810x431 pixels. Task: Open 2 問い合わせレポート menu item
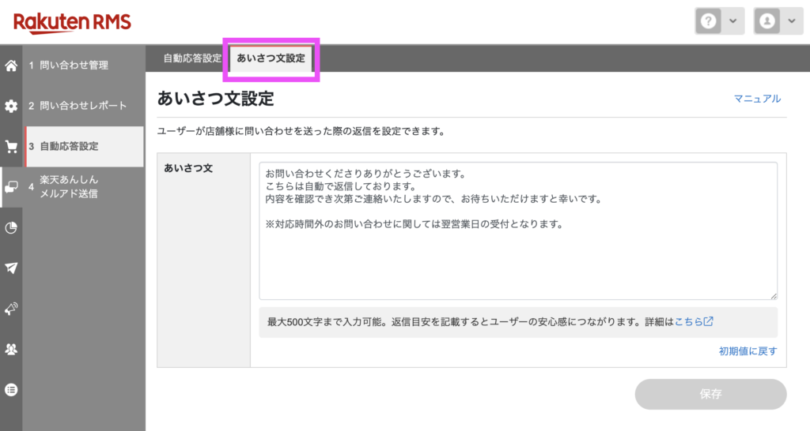click(82, 106)
